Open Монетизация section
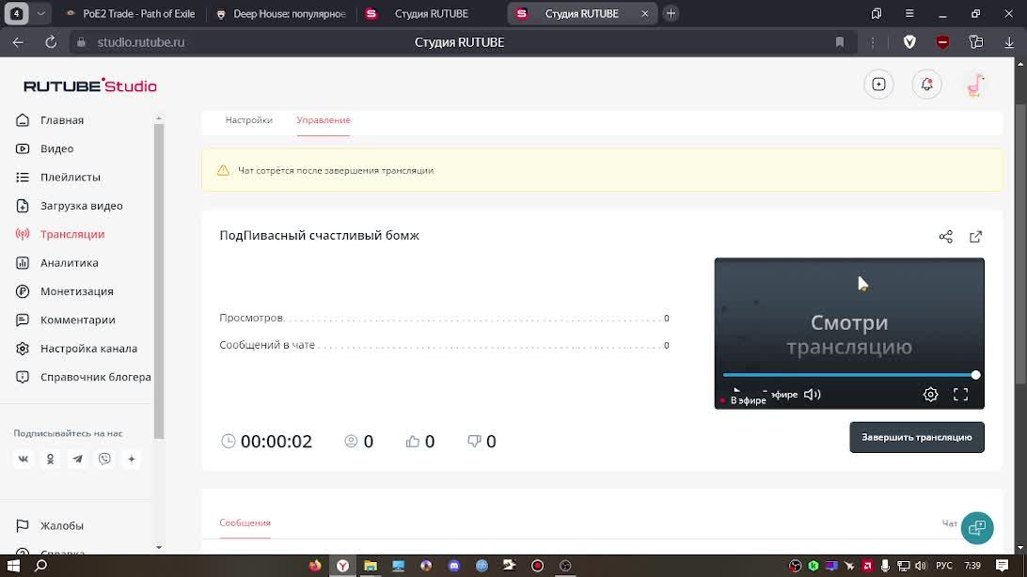This screenshot has width=1027, height=577. [x=76, y=291]
